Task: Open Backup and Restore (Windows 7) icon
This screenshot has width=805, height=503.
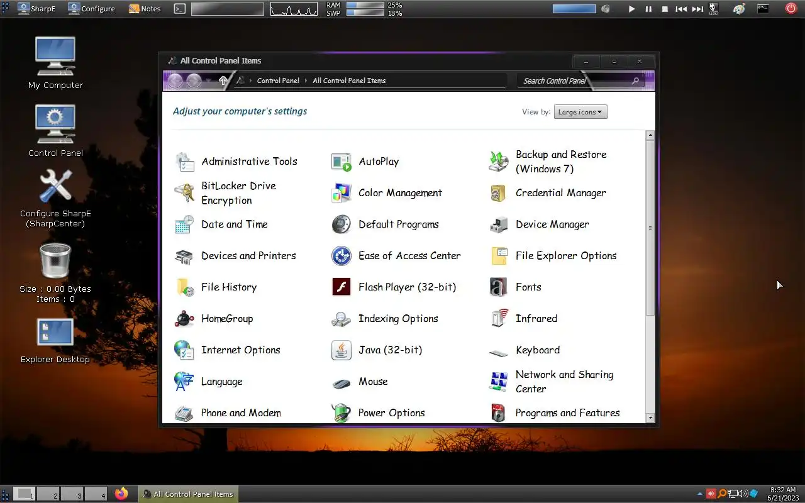Action: (499, 162)
